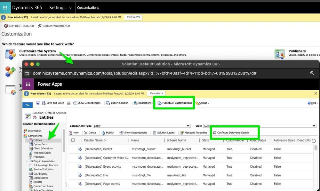Screen dimensions: 320x191
Task: Select Web Resources in the tree
Action: click(40, 153)
